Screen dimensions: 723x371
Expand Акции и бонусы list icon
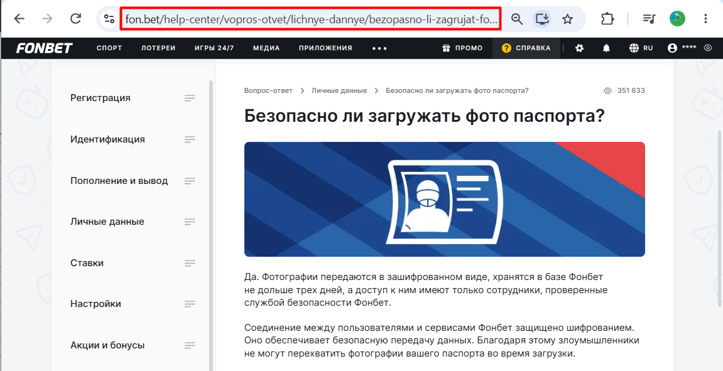[190, 345]
